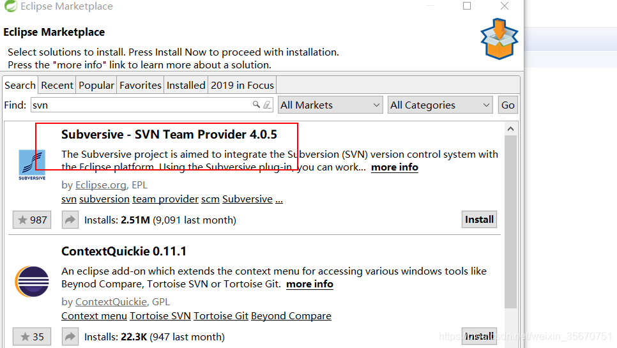This screenshot has width=617, height=348.
Task: Switch to the Recent tab
Action: point(57,86)
